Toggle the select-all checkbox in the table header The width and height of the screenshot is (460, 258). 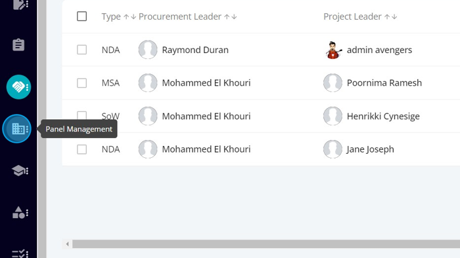(x=82, y=16)
